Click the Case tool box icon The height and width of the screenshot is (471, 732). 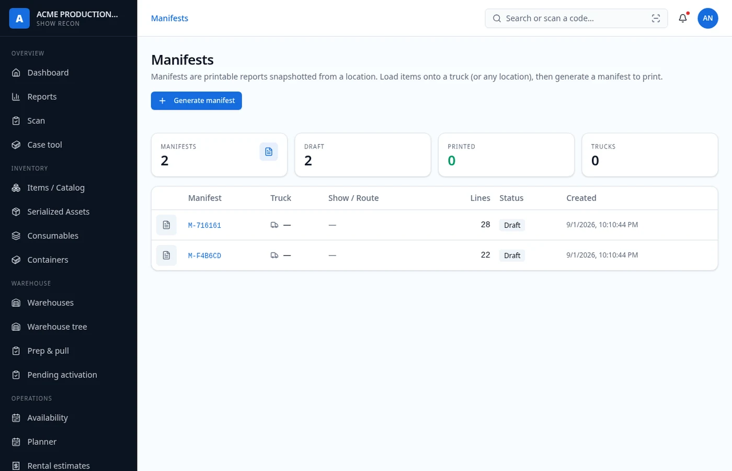[x=16, y=145]
